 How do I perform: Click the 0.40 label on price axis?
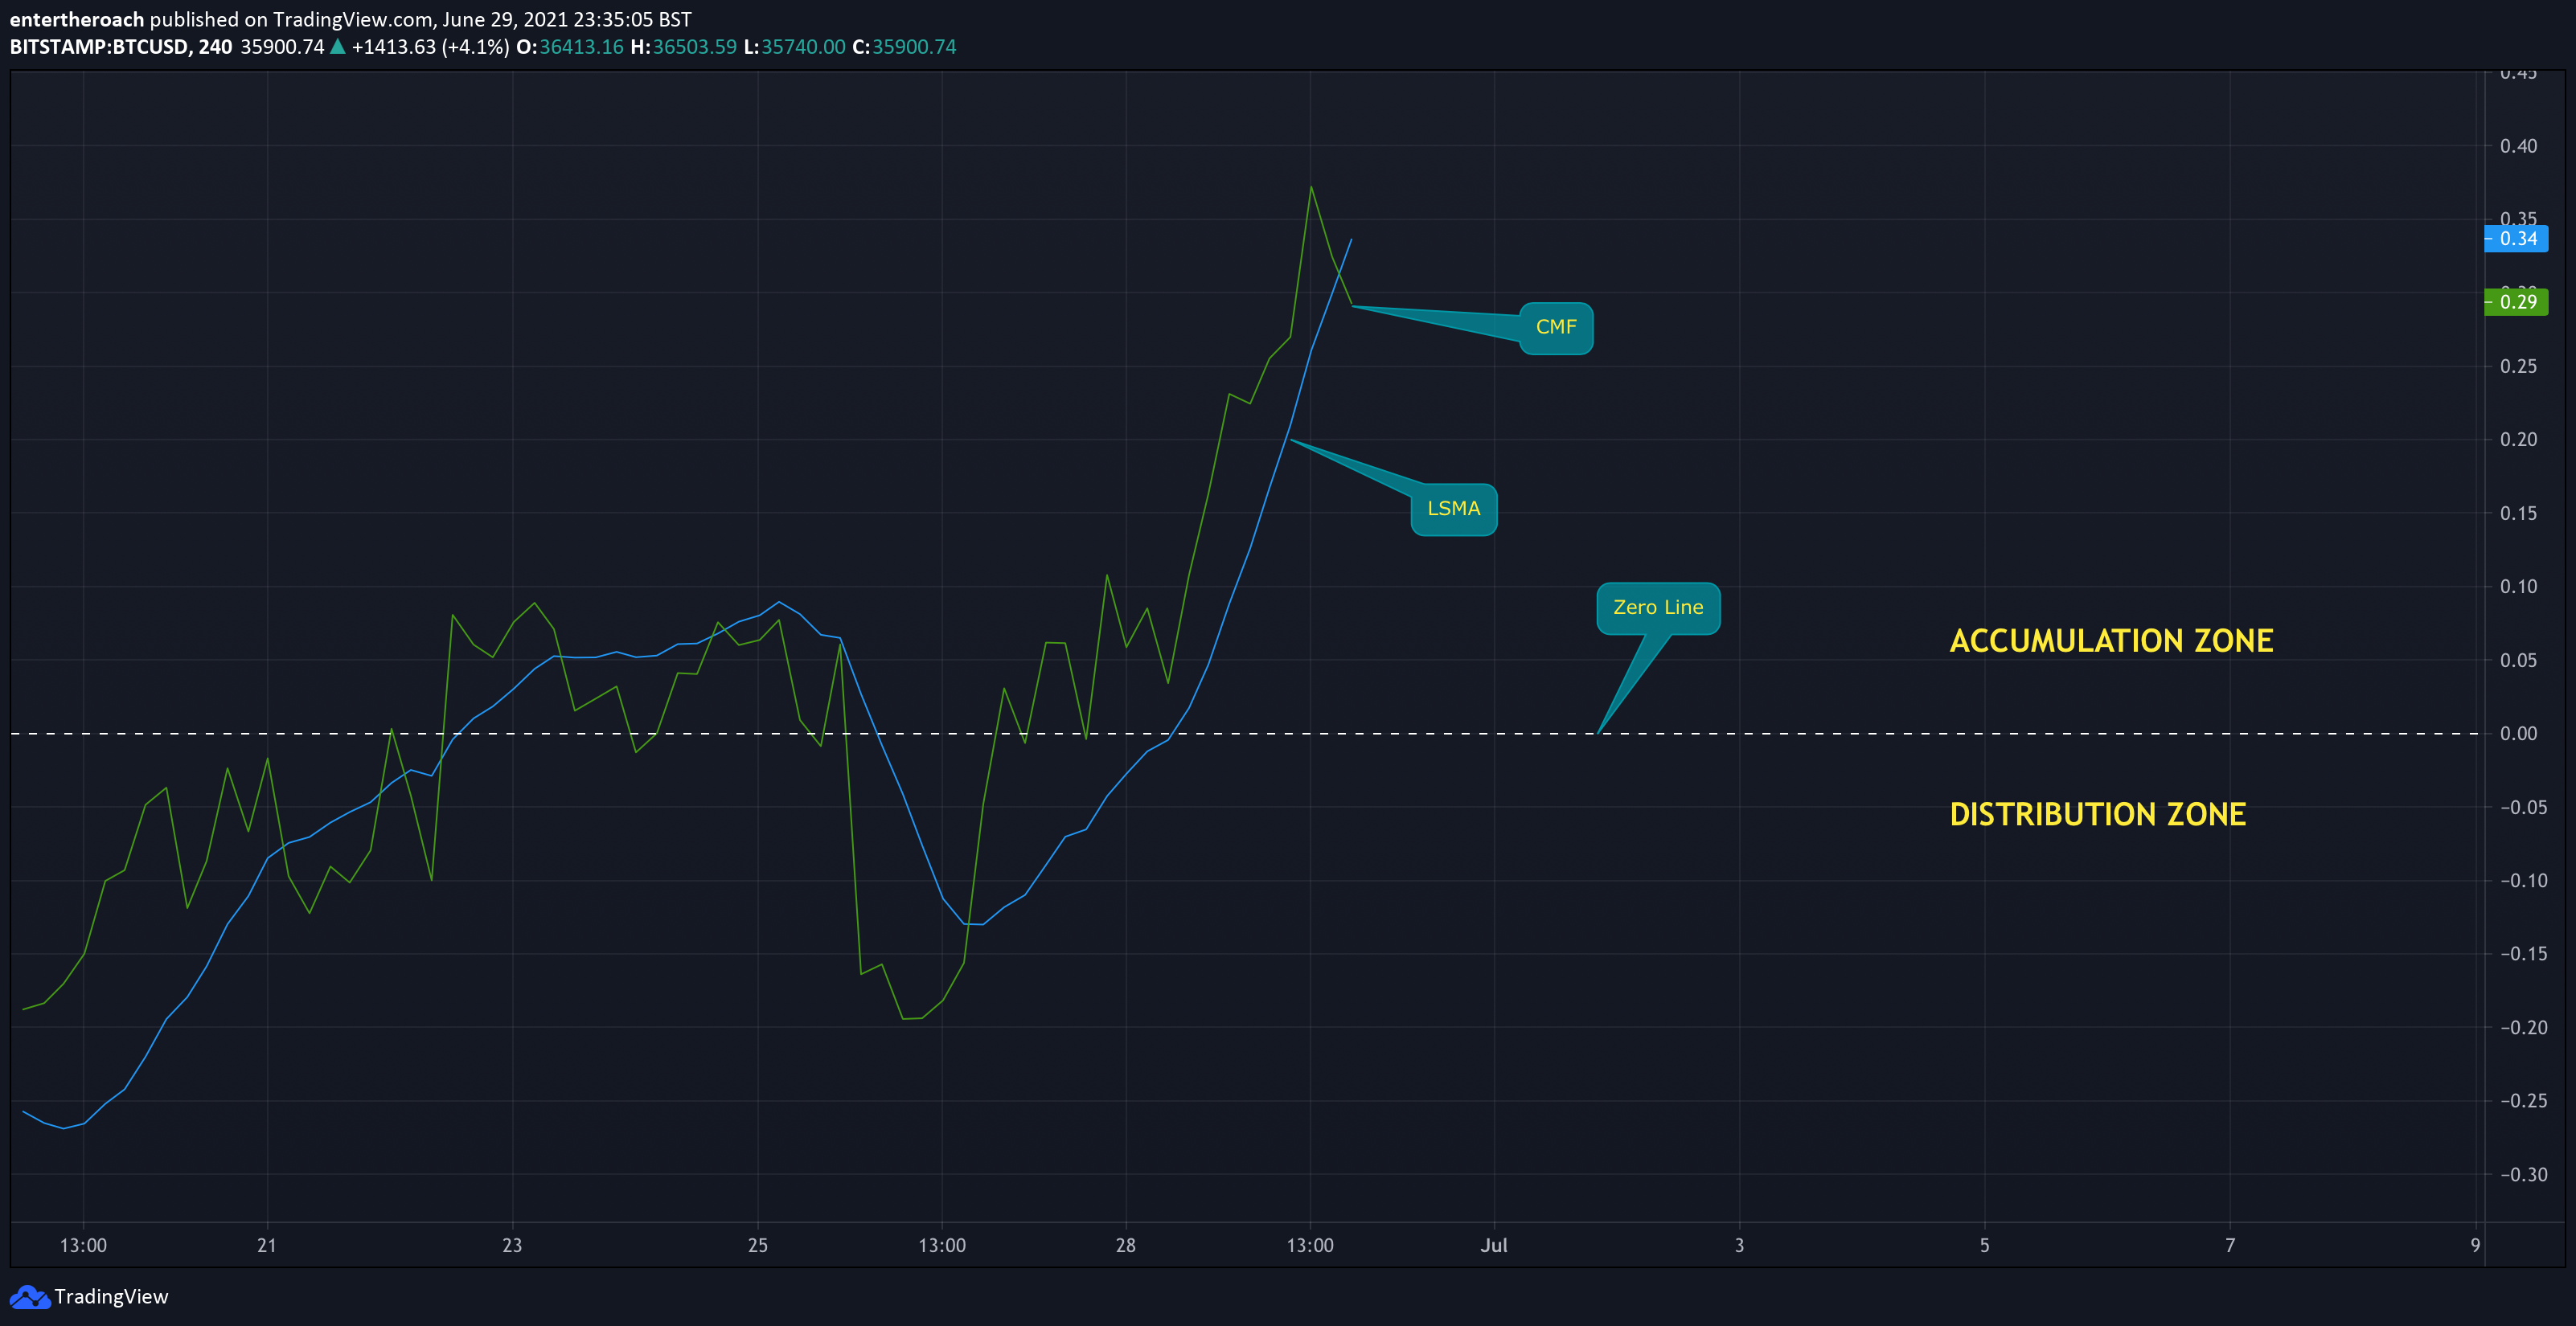click(2518, 146)
